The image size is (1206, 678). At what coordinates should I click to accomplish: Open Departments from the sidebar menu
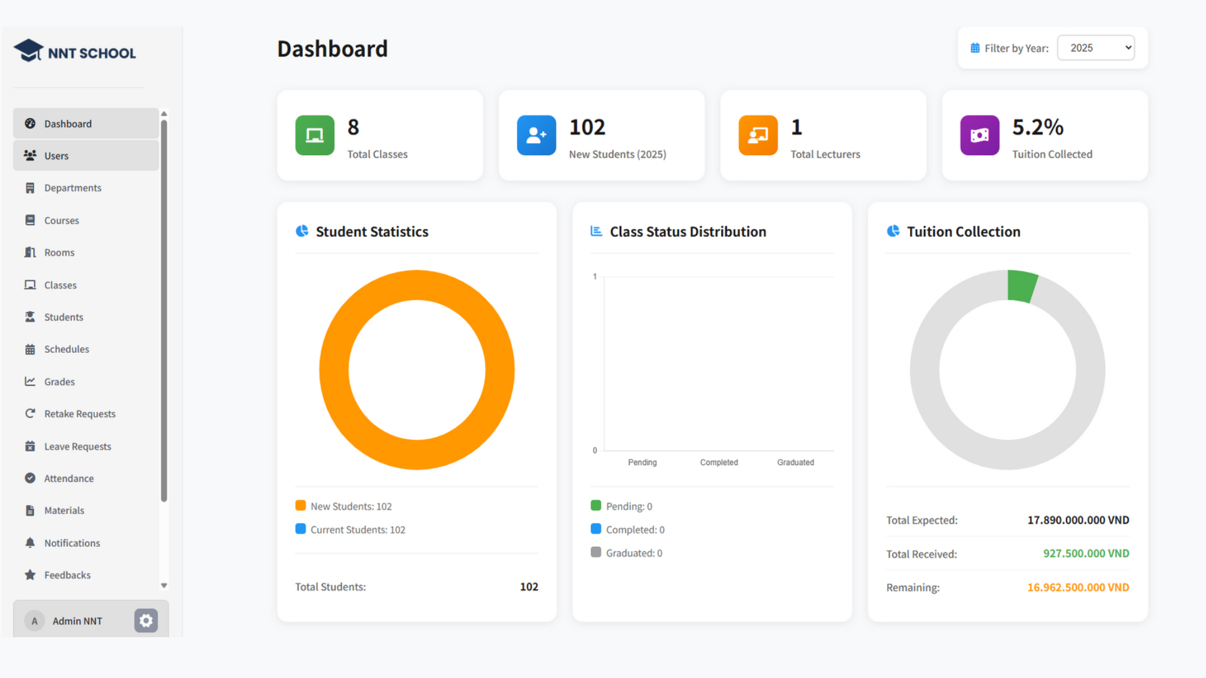click(x=72, y=188)
